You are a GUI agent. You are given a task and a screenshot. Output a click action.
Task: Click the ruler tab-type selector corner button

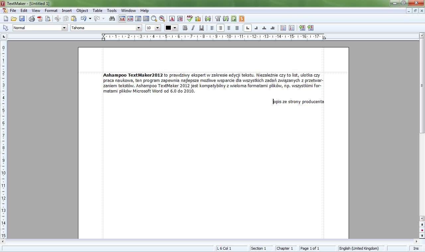[x=4, y=36]
